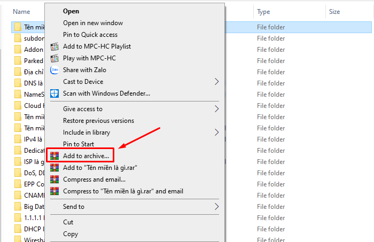Expand the Include in library submenu arrow

pos(216,132)
